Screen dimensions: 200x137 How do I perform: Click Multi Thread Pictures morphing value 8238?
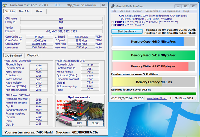(x=90, y=86)
